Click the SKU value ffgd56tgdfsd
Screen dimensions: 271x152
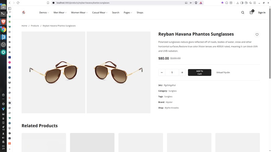click(169, 85)
